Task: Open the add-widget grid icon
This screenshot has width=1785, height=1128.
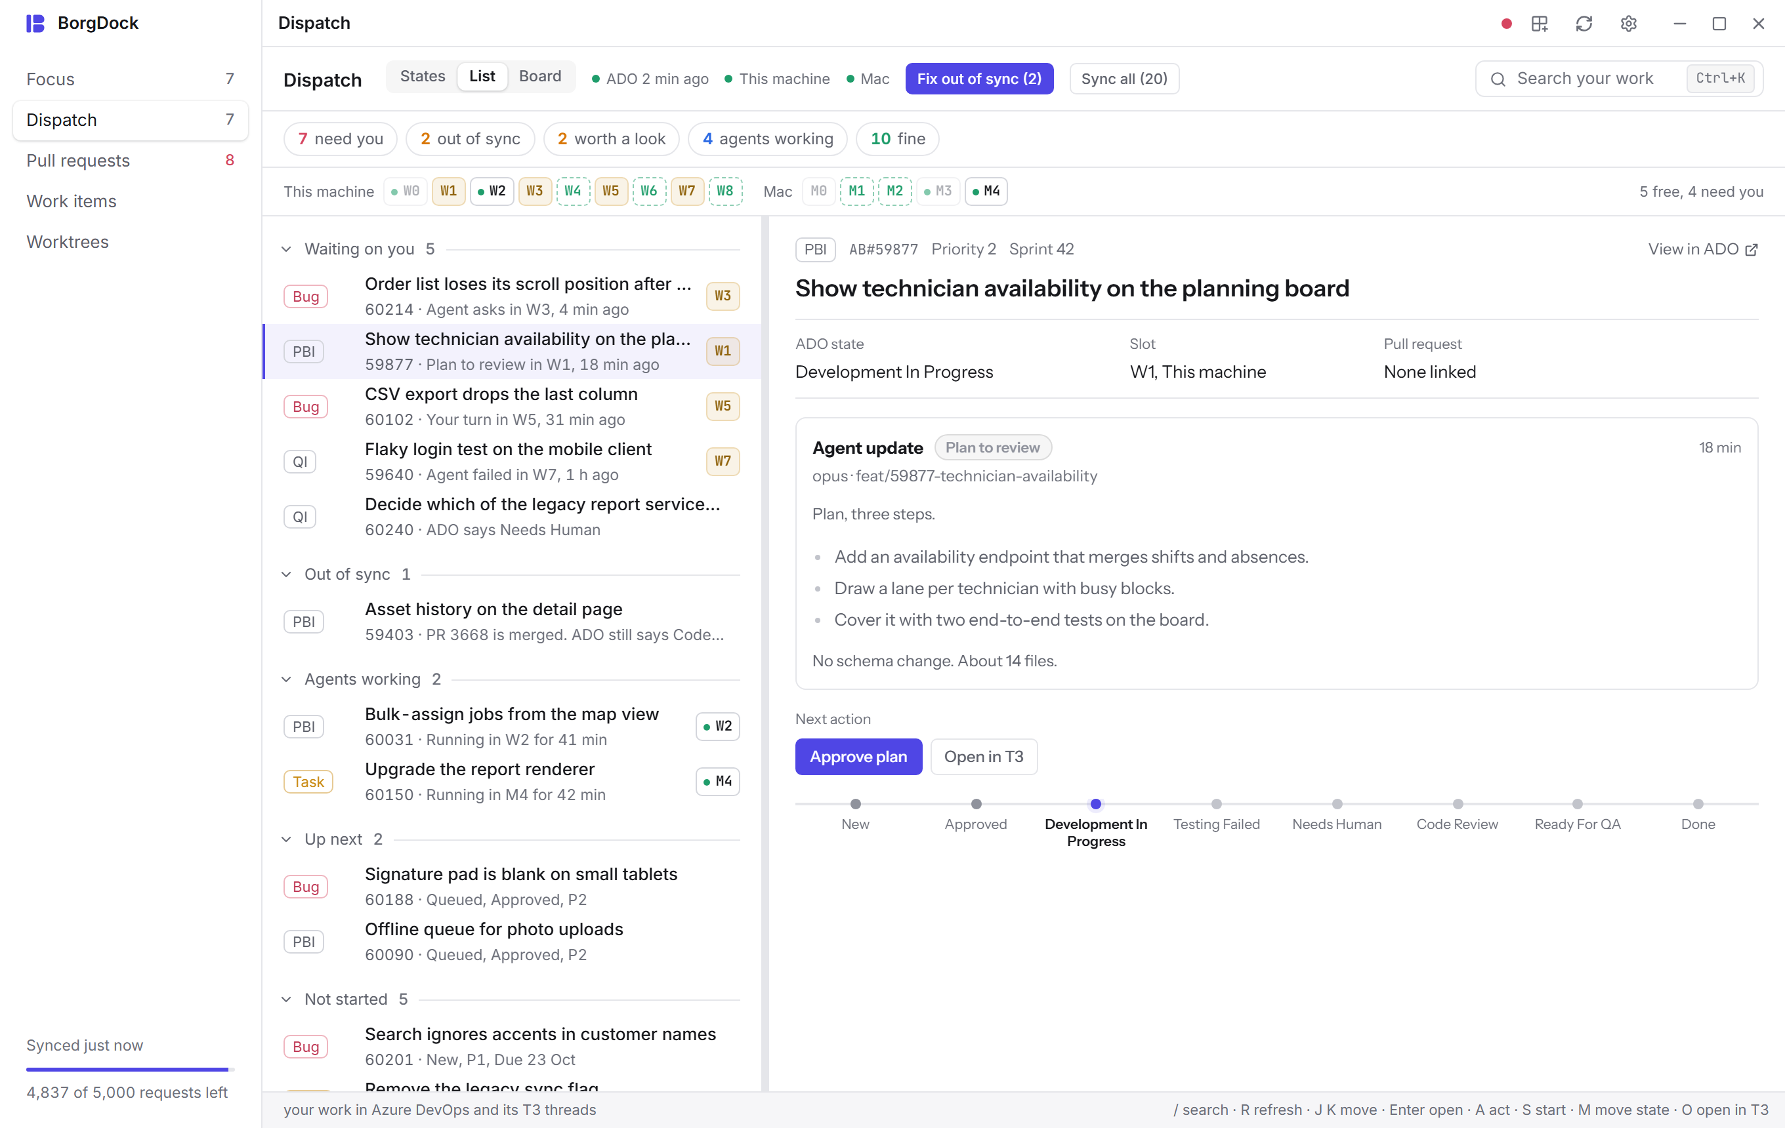Action: click(1540, 24)
